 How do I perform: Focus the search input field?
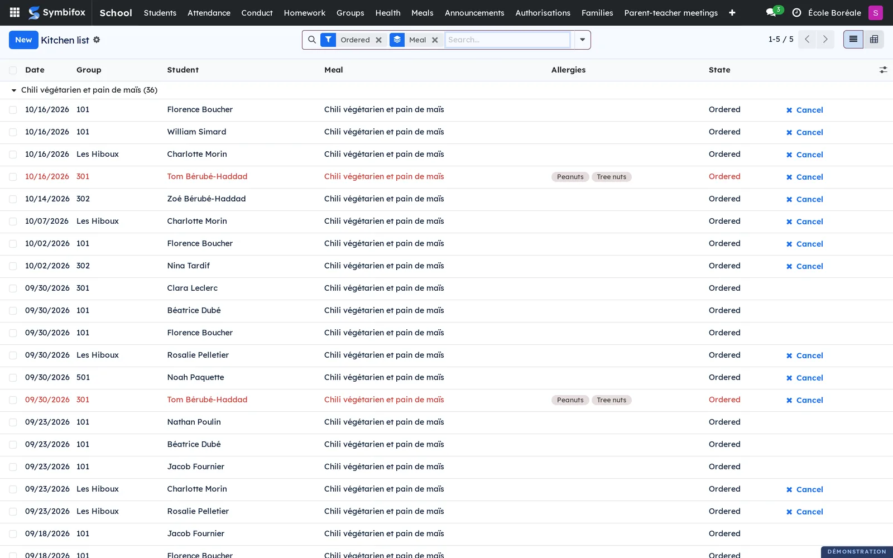(x=507, y=40)
